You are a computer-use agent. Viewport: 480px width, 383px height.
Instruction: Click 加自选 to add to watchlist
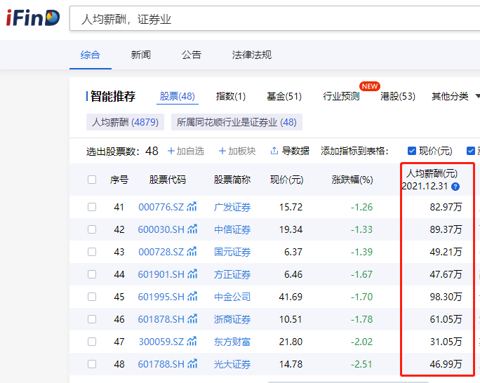(x=185, y=151)
